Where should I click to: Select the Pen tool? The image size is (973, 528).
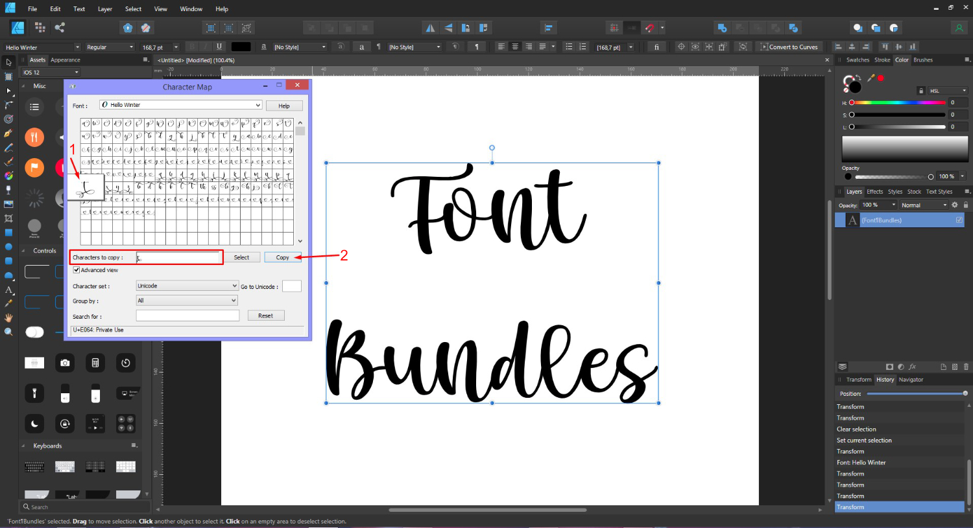[8, 133]
